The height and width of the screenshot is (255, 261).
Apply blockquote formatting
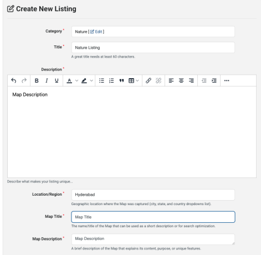click(x=121, y=80)
